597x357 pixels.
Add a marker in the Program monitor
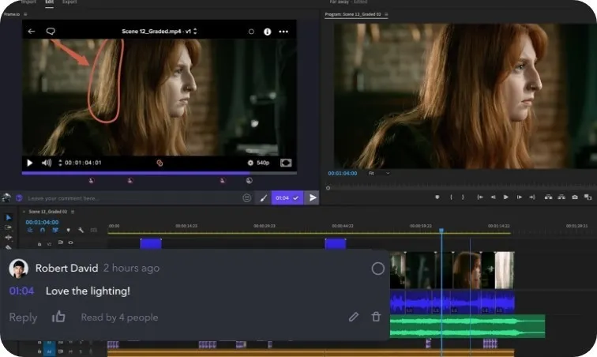coord(437,197)
